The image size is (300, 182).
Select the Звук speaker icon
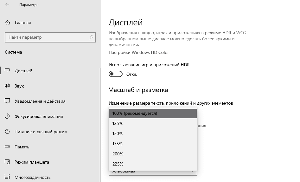click(7, 86)
